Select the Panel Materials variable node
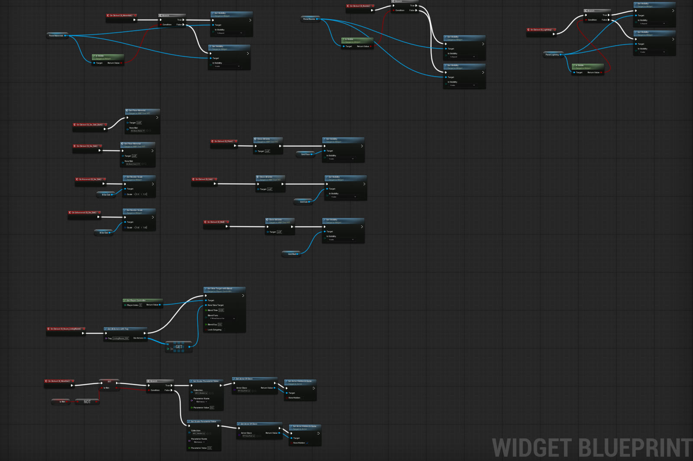Image resolution: width=693 pixels, height=461 pixels. coord(58,36)
